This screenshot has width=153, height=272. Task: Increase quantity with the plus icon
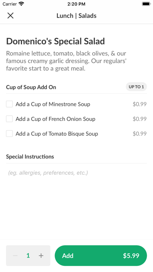pos(41,256)
